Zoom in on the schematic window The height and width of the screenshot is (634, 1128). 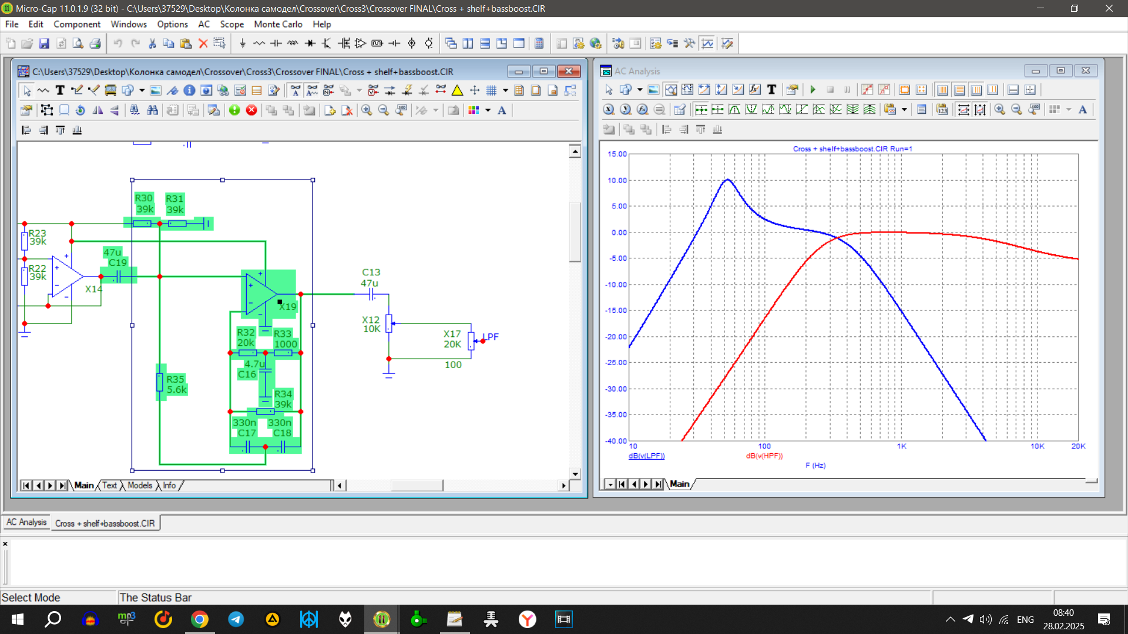pos(367,110)
